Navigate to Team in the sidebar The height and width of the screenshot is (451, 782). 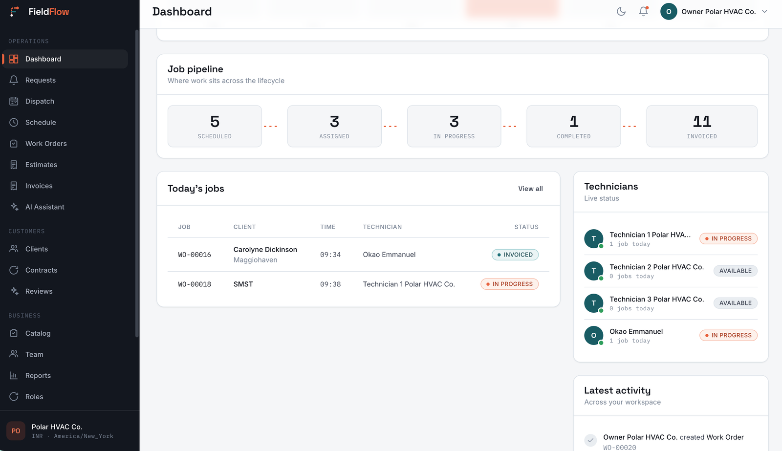pos(65,354)
